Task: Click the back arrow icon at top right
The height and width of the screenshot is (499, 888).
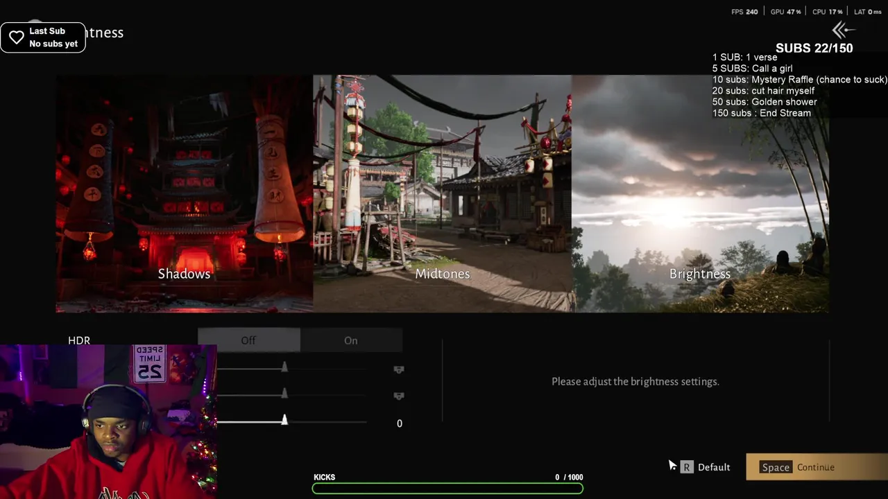Action: (x=844, y=30)
